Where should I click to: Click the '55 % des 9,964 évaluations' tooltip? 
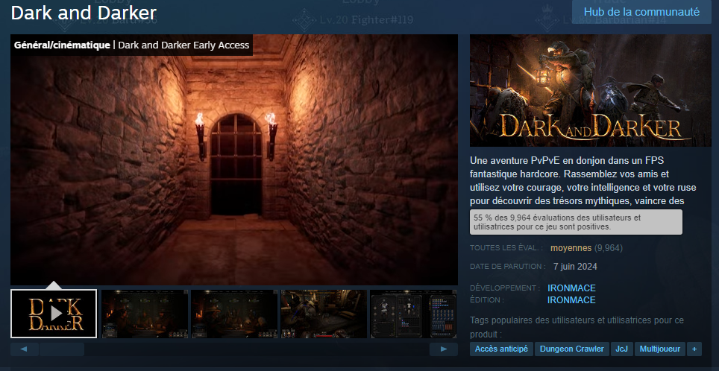point(576,222)
